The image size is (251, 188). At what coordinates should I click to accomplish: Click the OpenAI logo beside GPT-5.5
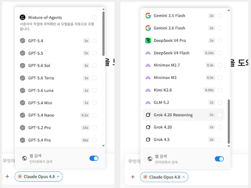[x=22, y=53]
